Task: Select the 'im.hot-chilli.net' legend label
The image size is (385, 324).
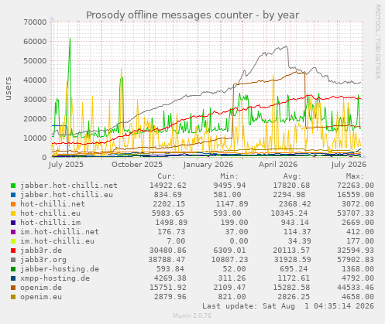Action: 60,232
